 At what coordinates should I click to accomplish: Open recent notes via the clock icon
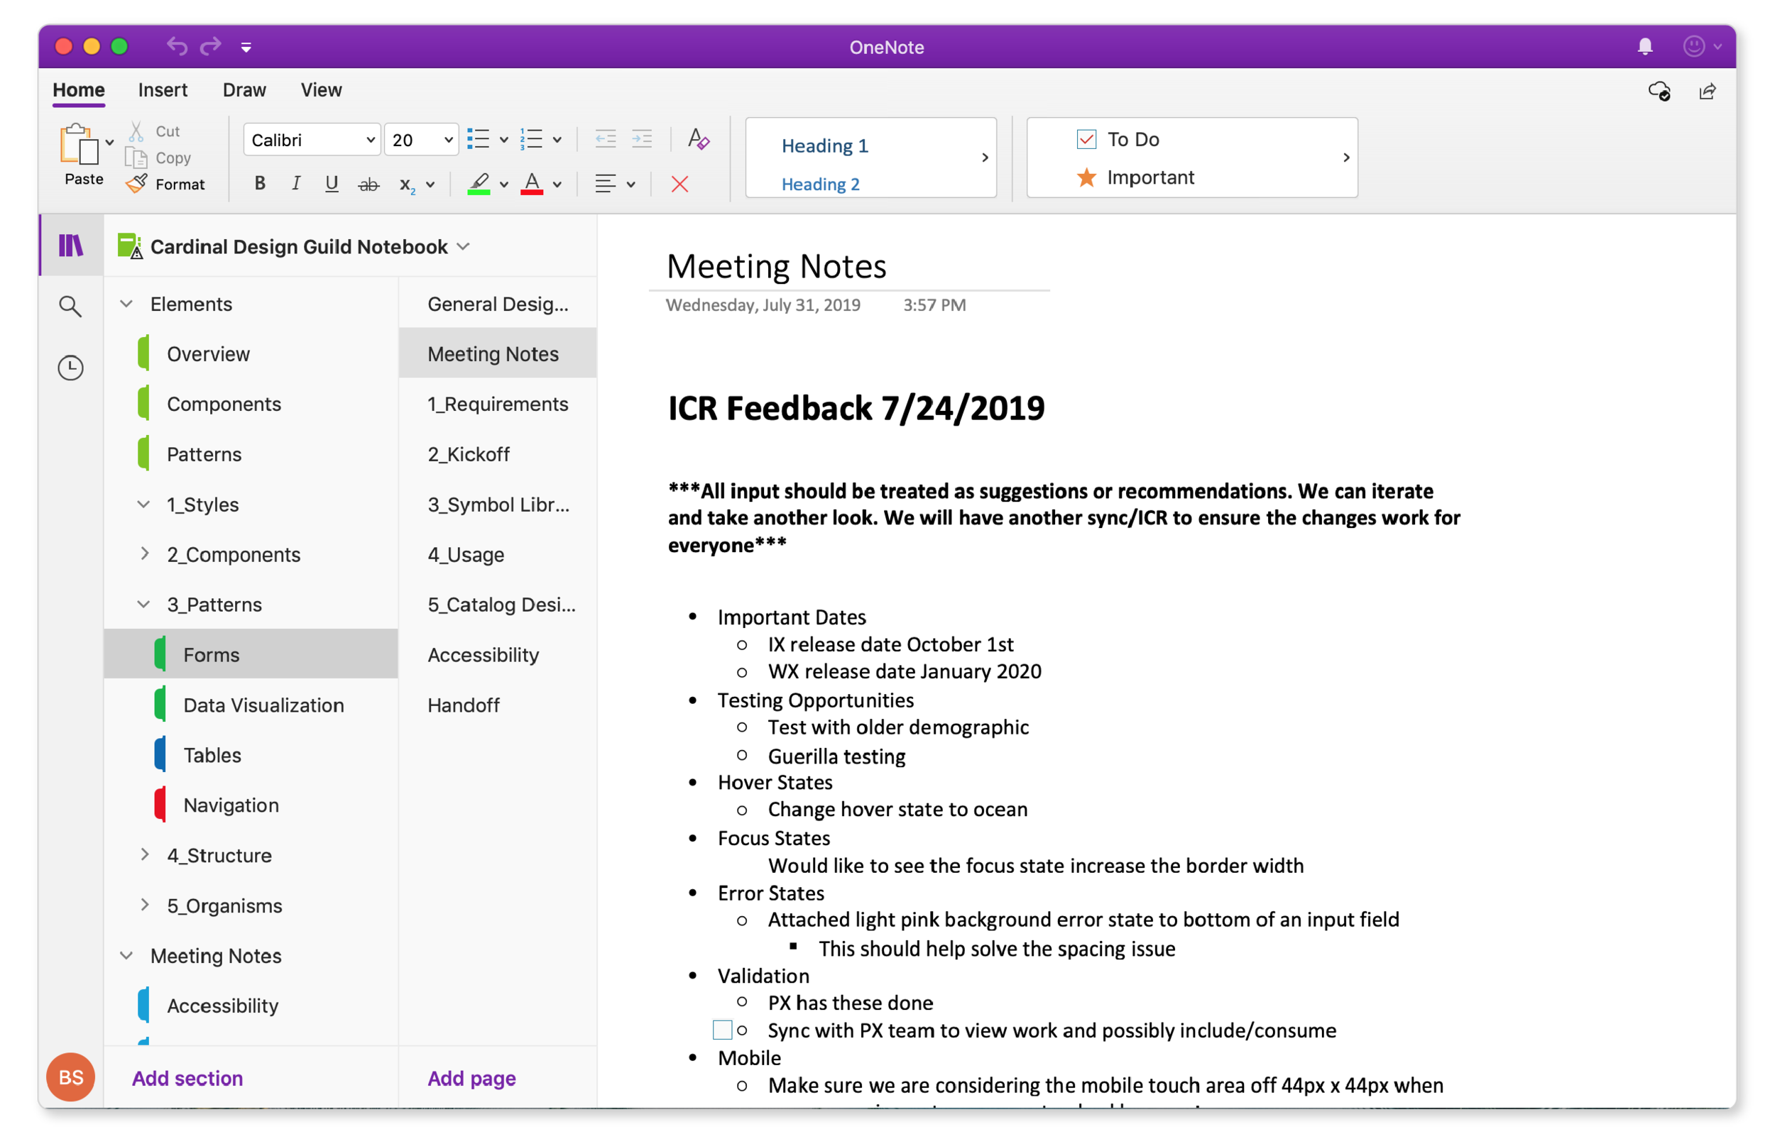70,368
